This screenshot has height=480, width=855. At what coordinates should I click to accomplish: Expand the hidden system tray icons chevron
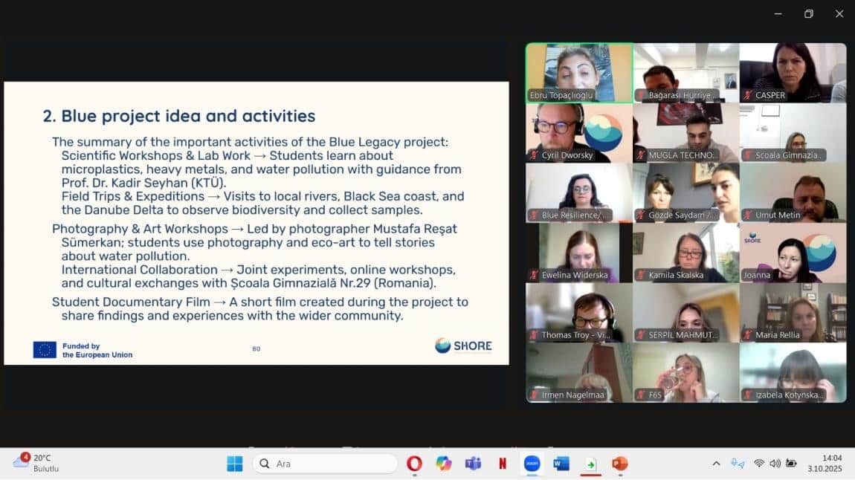coord(716,464)
